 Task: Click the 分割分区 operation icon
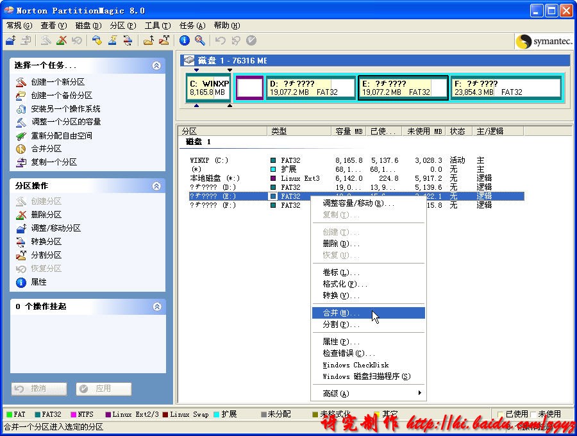[21, 255]
